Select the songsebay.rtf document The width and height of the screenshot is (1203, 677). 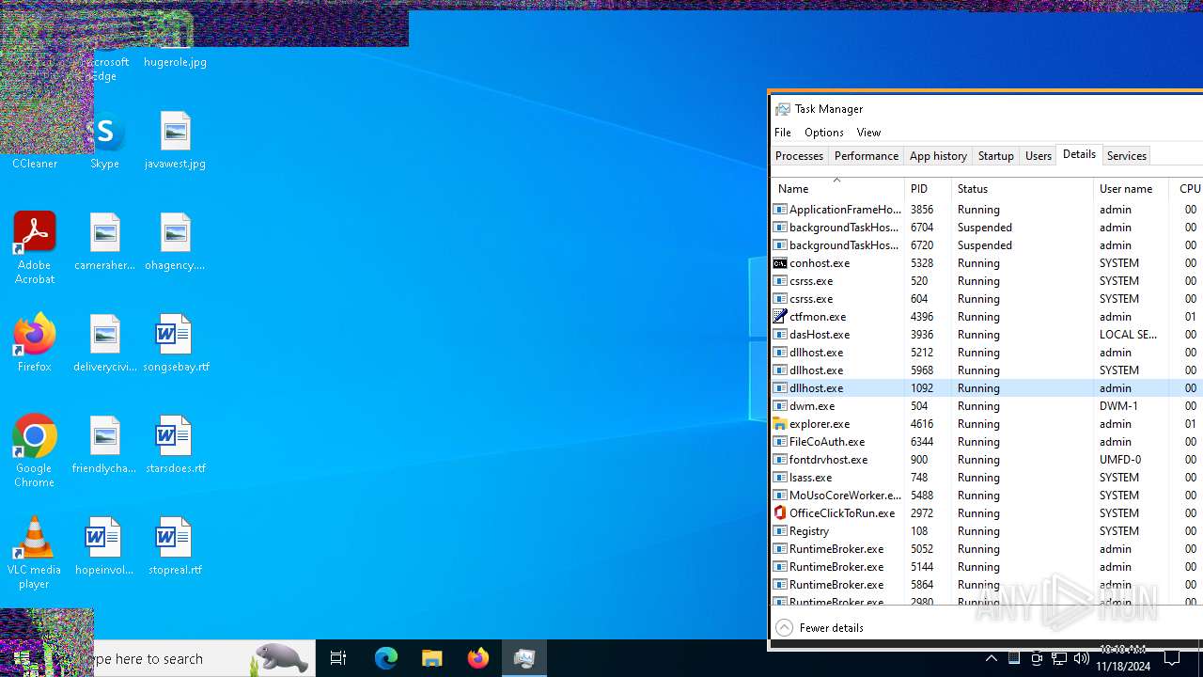(175, 343)
